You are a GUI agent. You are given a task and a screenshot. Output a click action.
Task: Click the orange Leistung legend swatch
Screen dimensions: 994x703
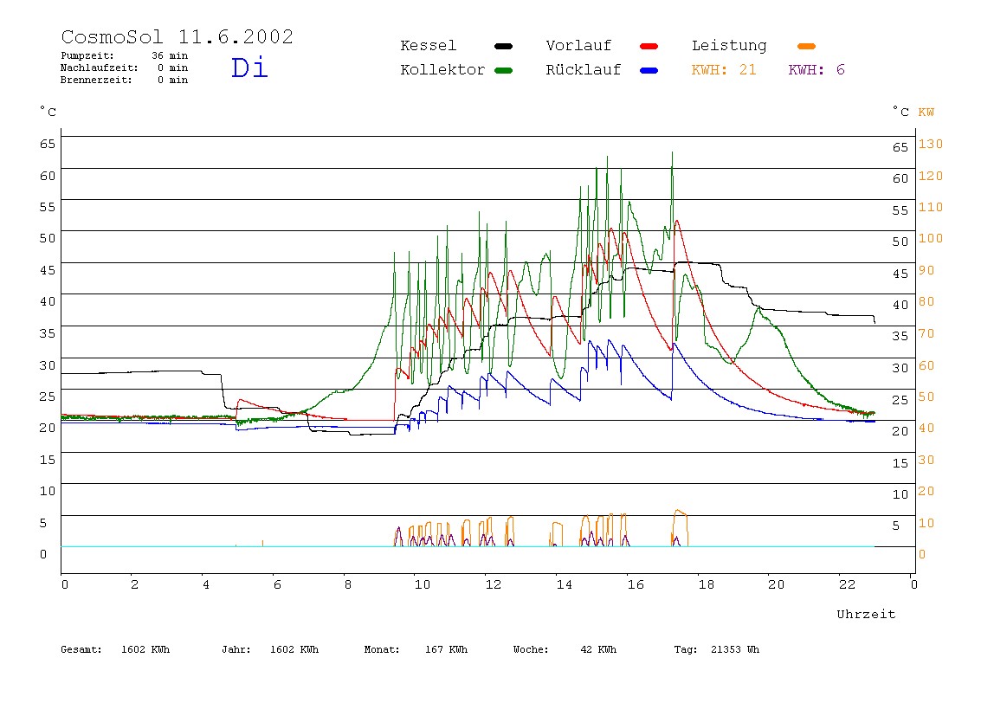coord(806,46)
